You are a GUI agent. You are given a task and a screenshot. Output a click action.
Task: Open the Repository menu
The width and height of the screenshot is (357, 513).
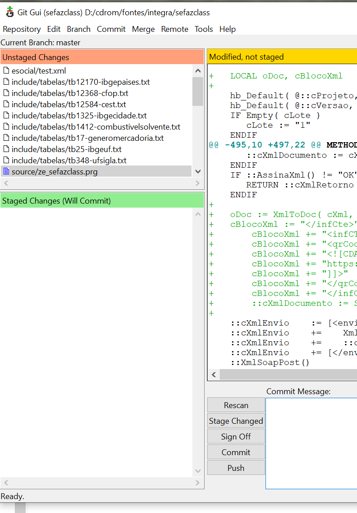click(x=22, y=29)
